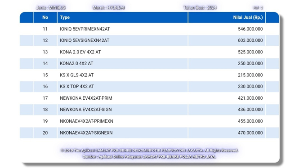
Task: Click the Jenis : MINIBUS label
Action: point(51,8)
